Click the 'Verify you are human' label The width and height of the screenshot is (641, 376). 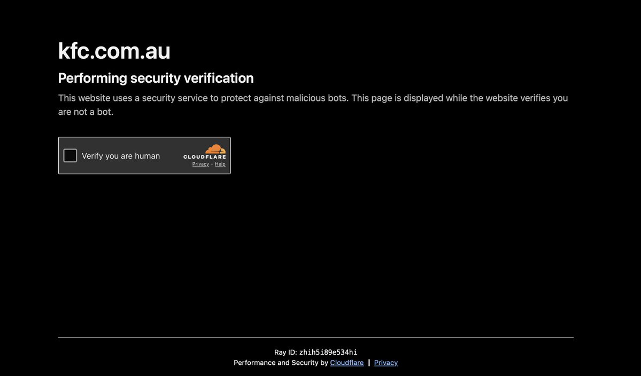click(121, 155)
